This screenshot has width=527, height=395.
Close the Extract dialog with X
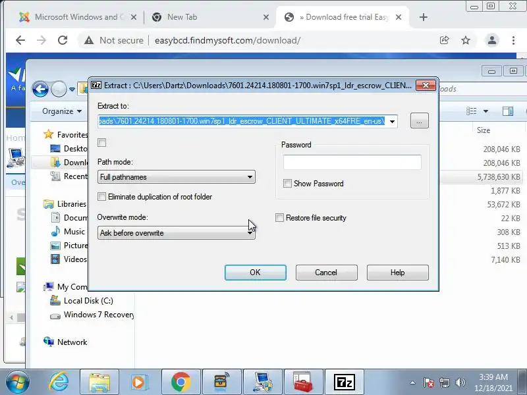426,86
